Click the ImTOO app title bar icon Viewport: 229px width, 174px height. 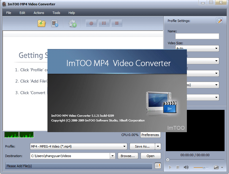[4, 4]
